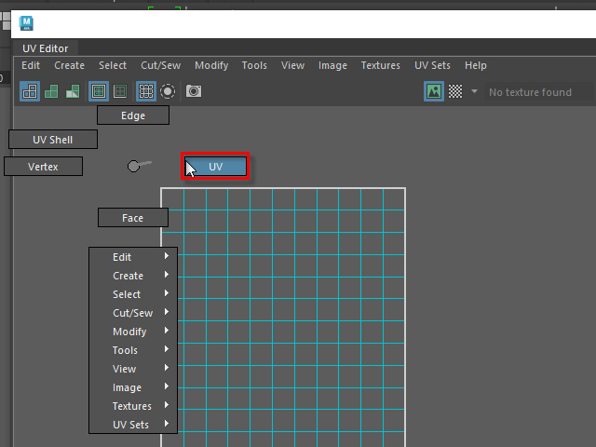
Task: Open the texture dropdown arrow
Action: 474,91
